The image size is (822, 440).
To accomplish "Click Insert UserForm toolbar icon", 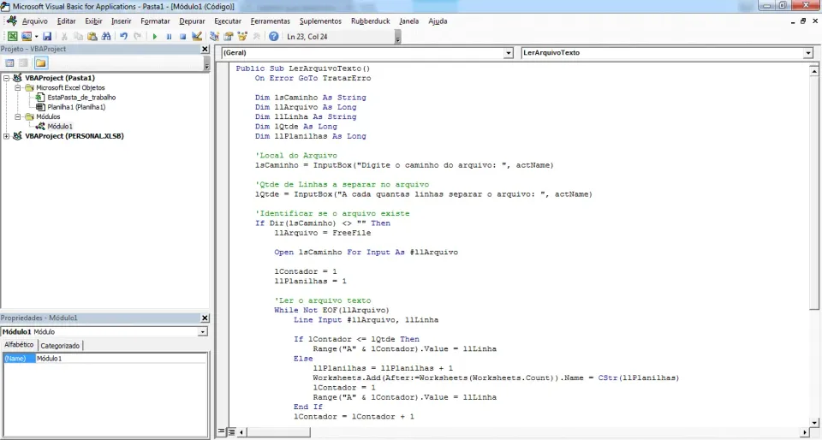I will tap(26, 36).
